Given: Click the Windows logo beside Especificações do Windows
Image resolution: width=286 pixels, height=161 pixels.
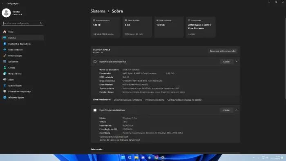Looking at the screenshot, I should click(95, 110).
